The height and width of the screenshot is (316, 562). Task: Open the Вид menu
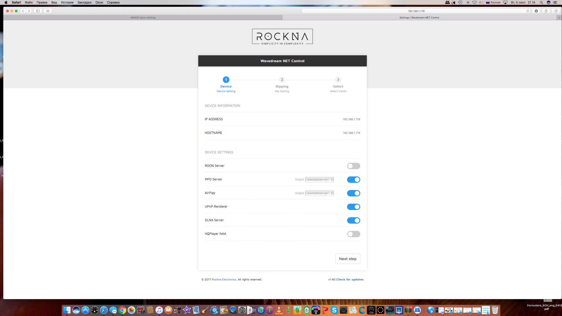[x=54, y=3]
